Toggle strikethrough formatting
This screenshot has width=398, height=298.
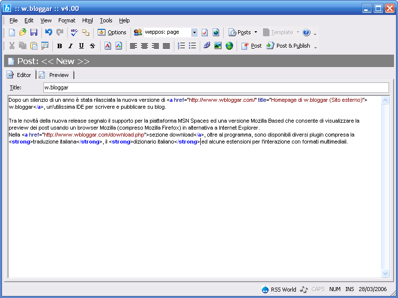pos(92,46)
